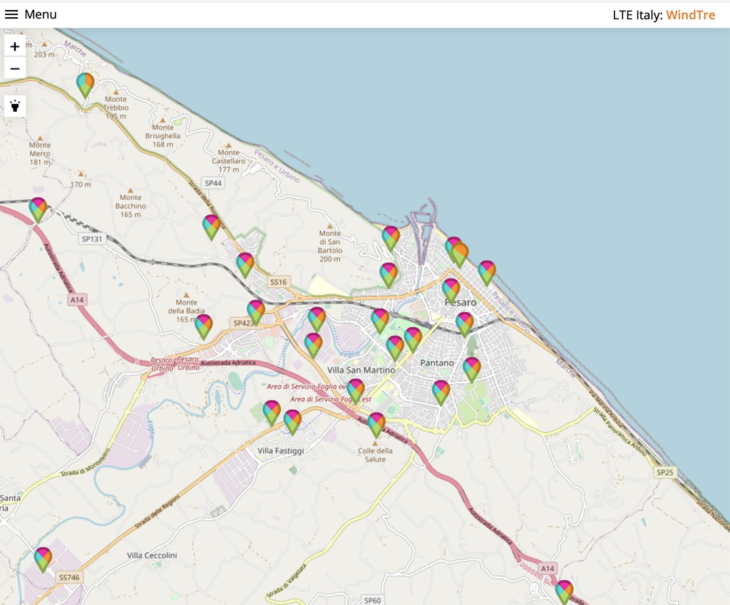This screenshot has height=605, width=730.
Task: Open the marker beside the SP423 label
Action: (x=256, y=311)
